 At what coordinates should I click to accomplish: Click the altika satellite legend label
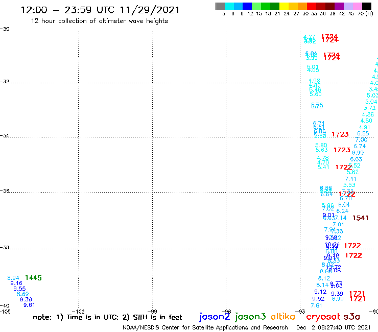[282, 317]
